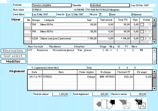
Task: Click the Réglement table scrollbar thumb
Action: point(154,76)
